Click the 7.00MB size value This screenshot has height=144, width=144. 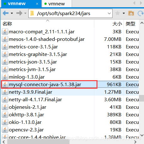point(113,39)
